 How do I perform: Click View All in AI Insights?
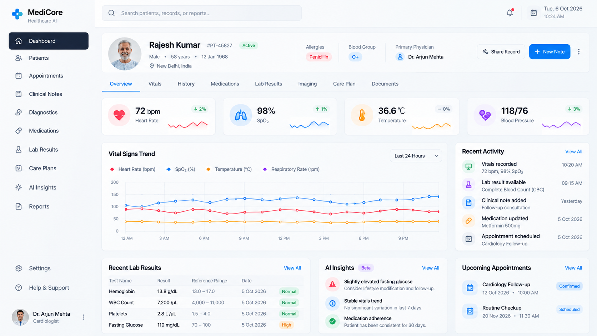point(431,268)
